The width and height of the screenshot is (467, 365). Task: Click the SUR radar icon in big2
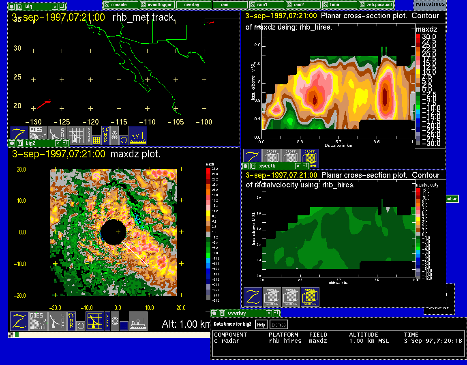click(57, 321)
